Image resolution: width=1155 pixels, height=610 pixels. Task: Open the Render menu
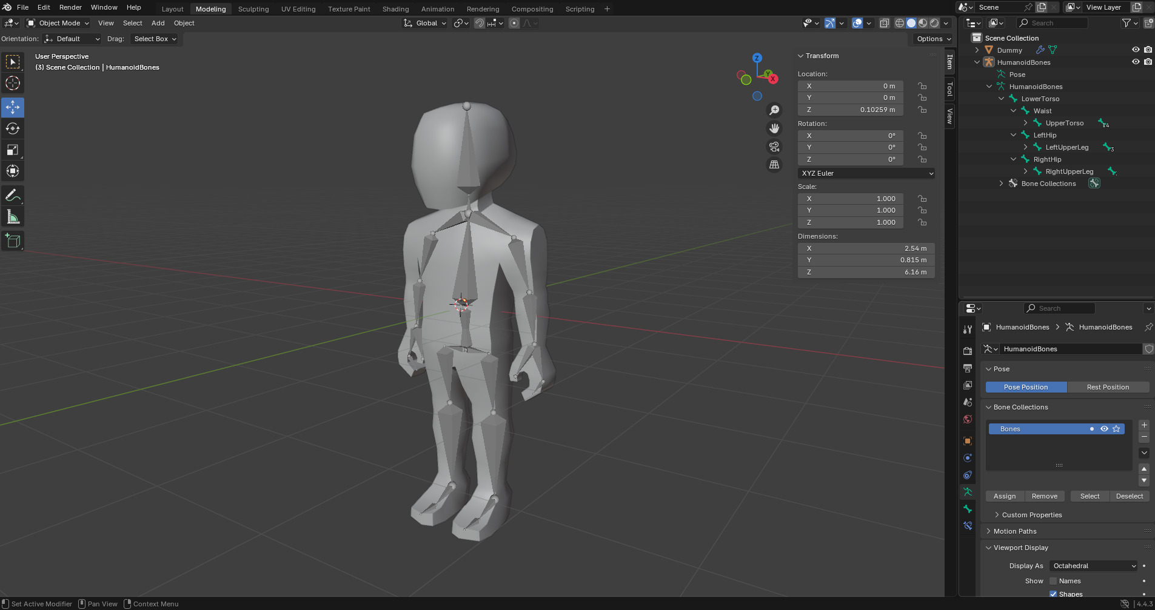coord(70,7)
